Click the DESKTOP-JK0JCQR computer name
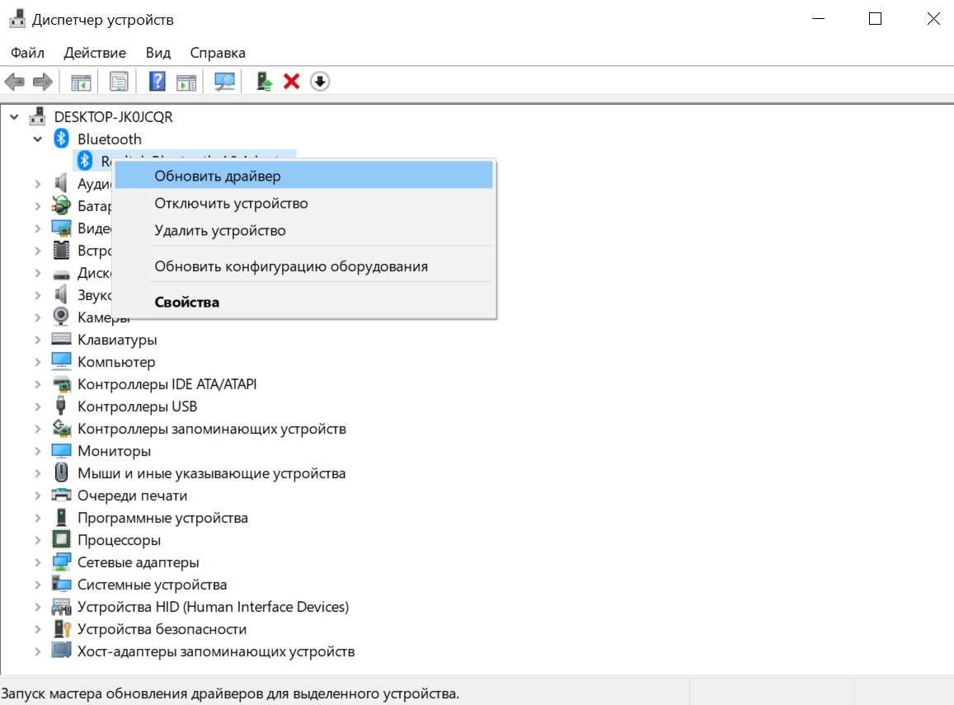 [113, 117]
